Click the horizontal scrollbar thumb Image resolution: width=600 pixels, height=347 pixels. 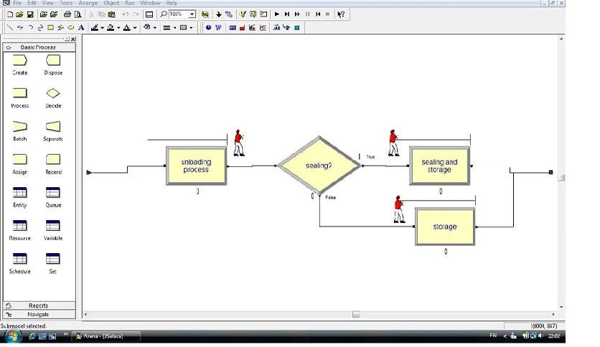(x=355, y=314)
